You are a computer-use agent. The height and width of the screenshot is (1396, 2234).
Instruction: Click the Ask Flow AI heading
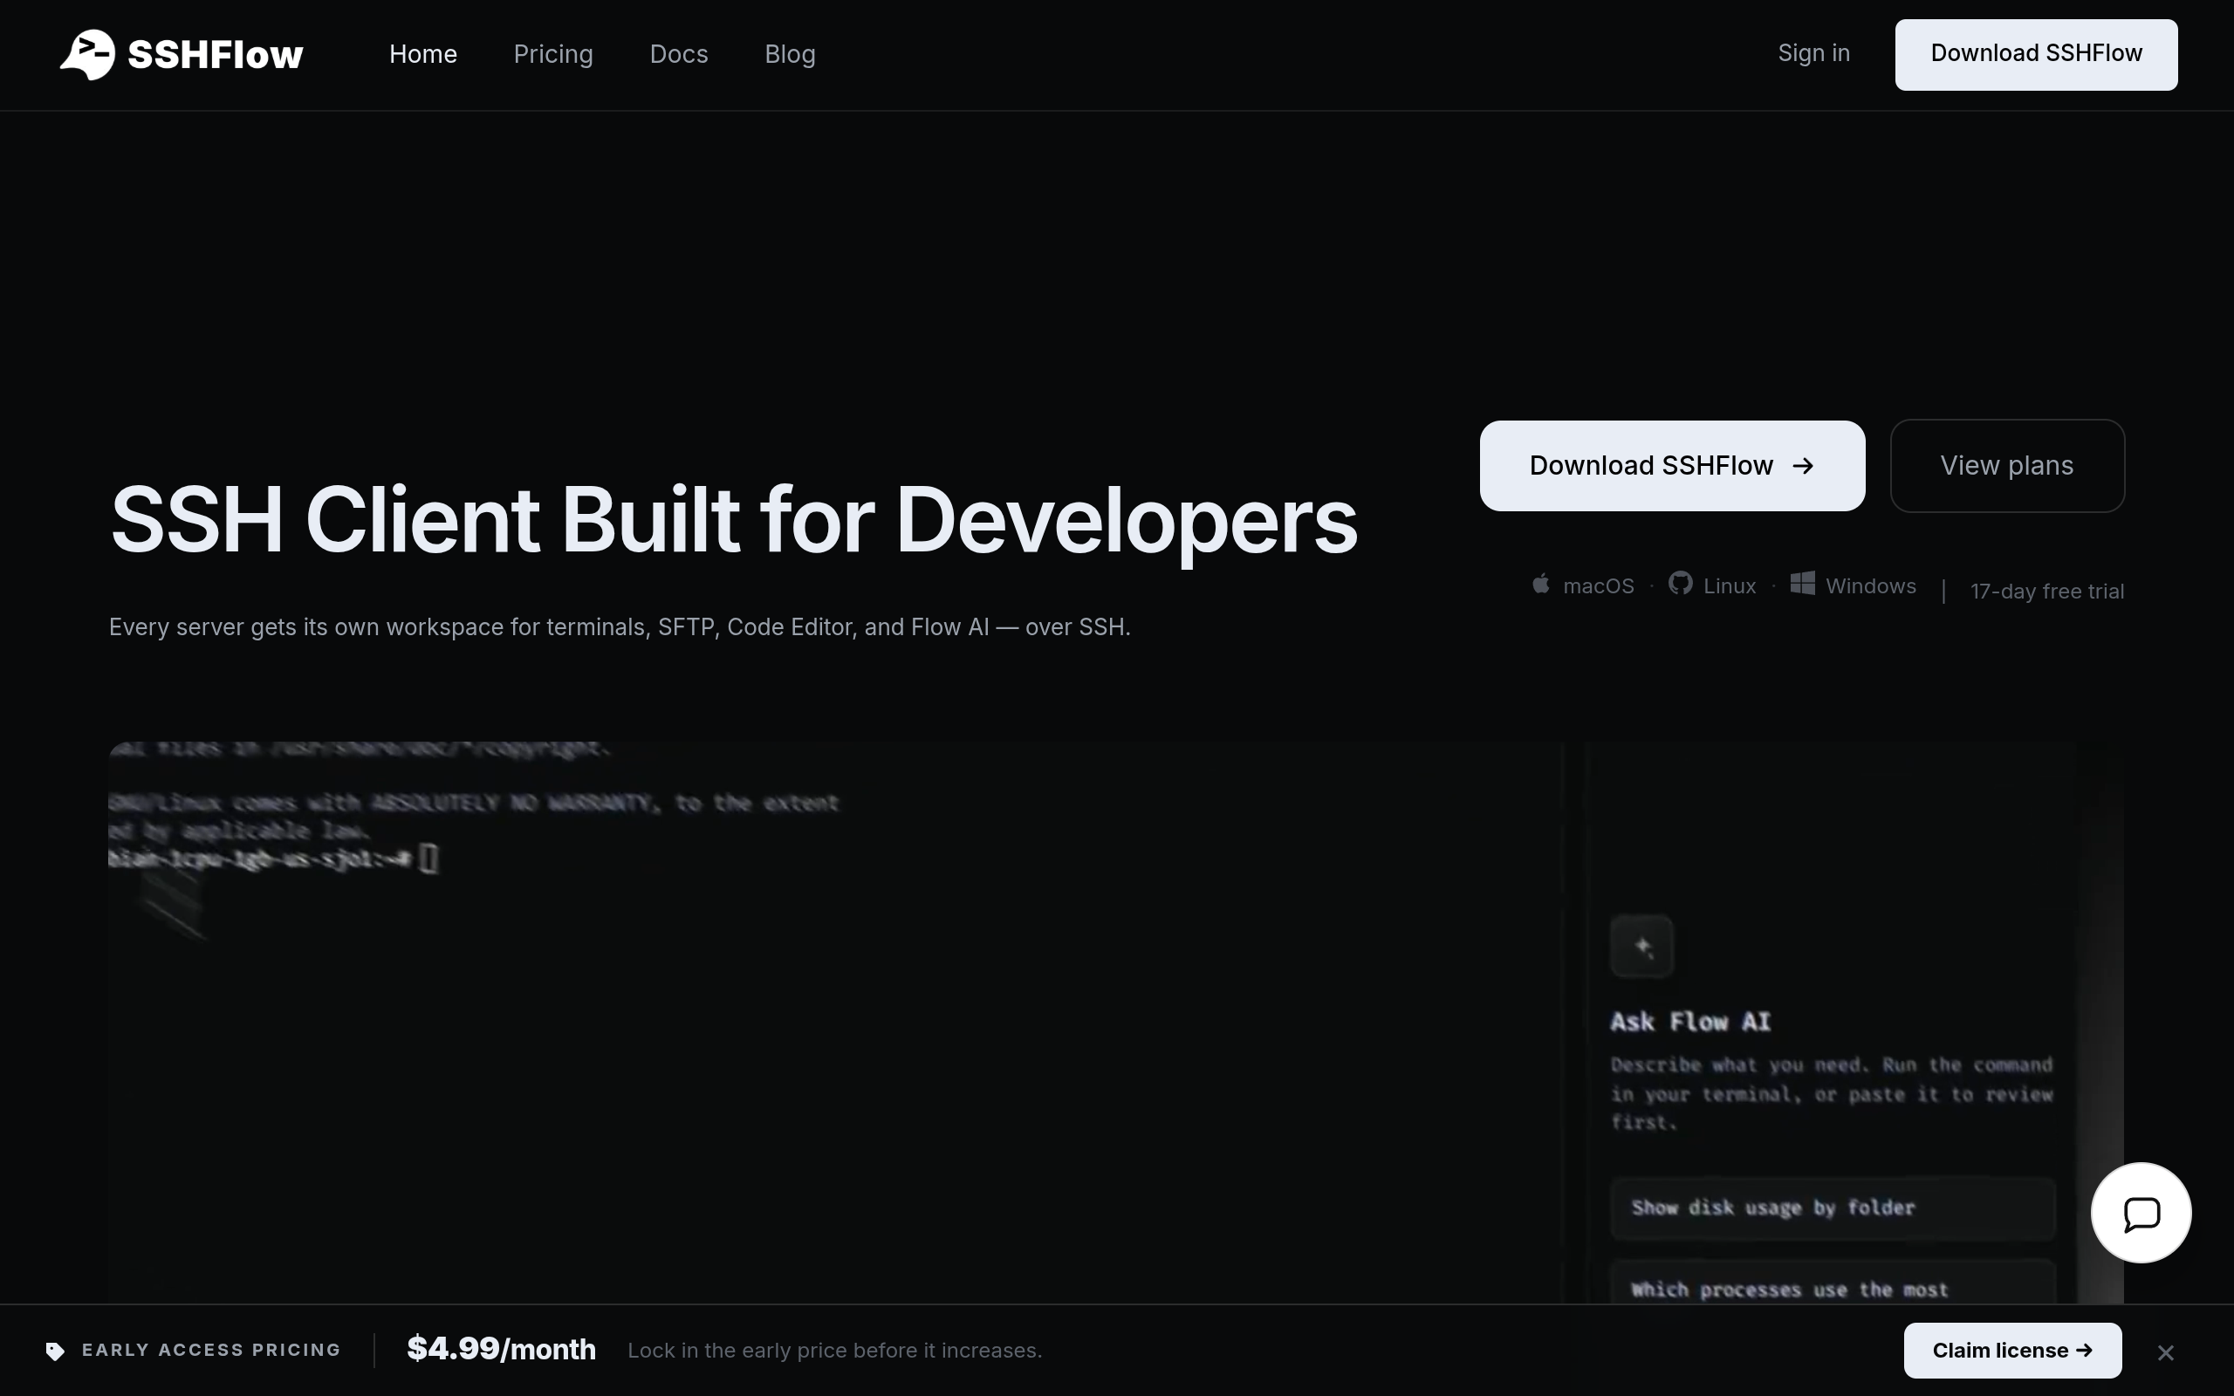tap(1690, 1022)
